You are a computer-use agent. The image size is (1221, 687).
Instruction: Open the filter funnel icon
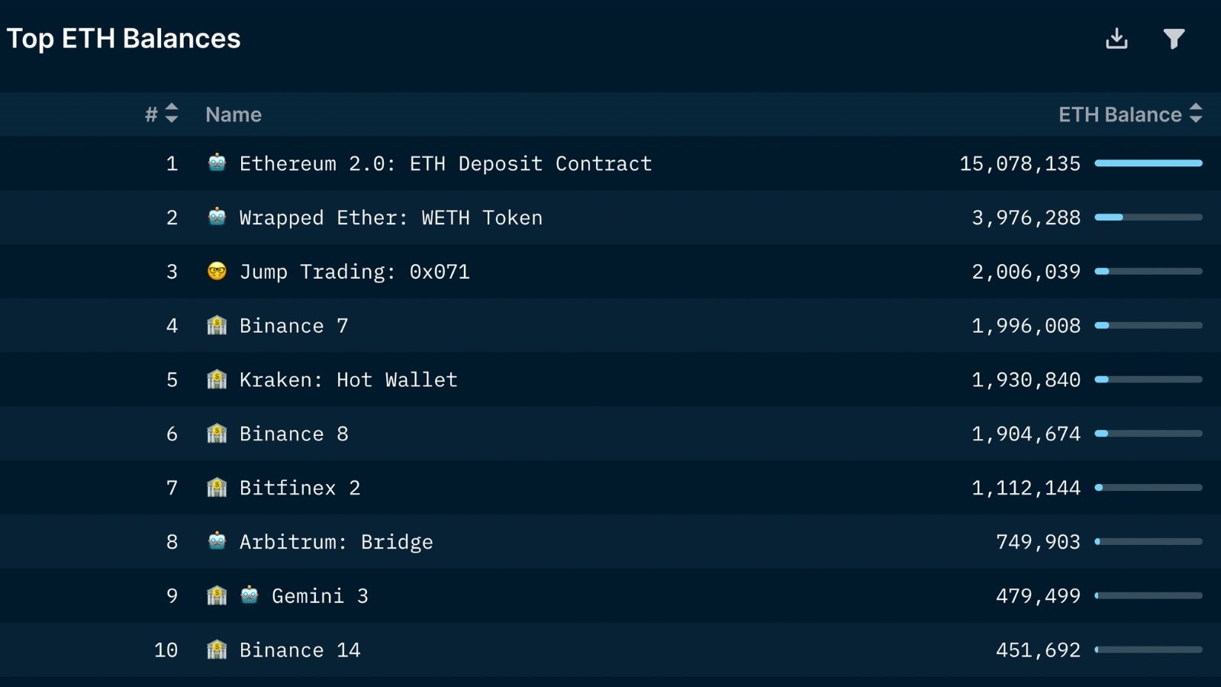tap(1174, 38)
